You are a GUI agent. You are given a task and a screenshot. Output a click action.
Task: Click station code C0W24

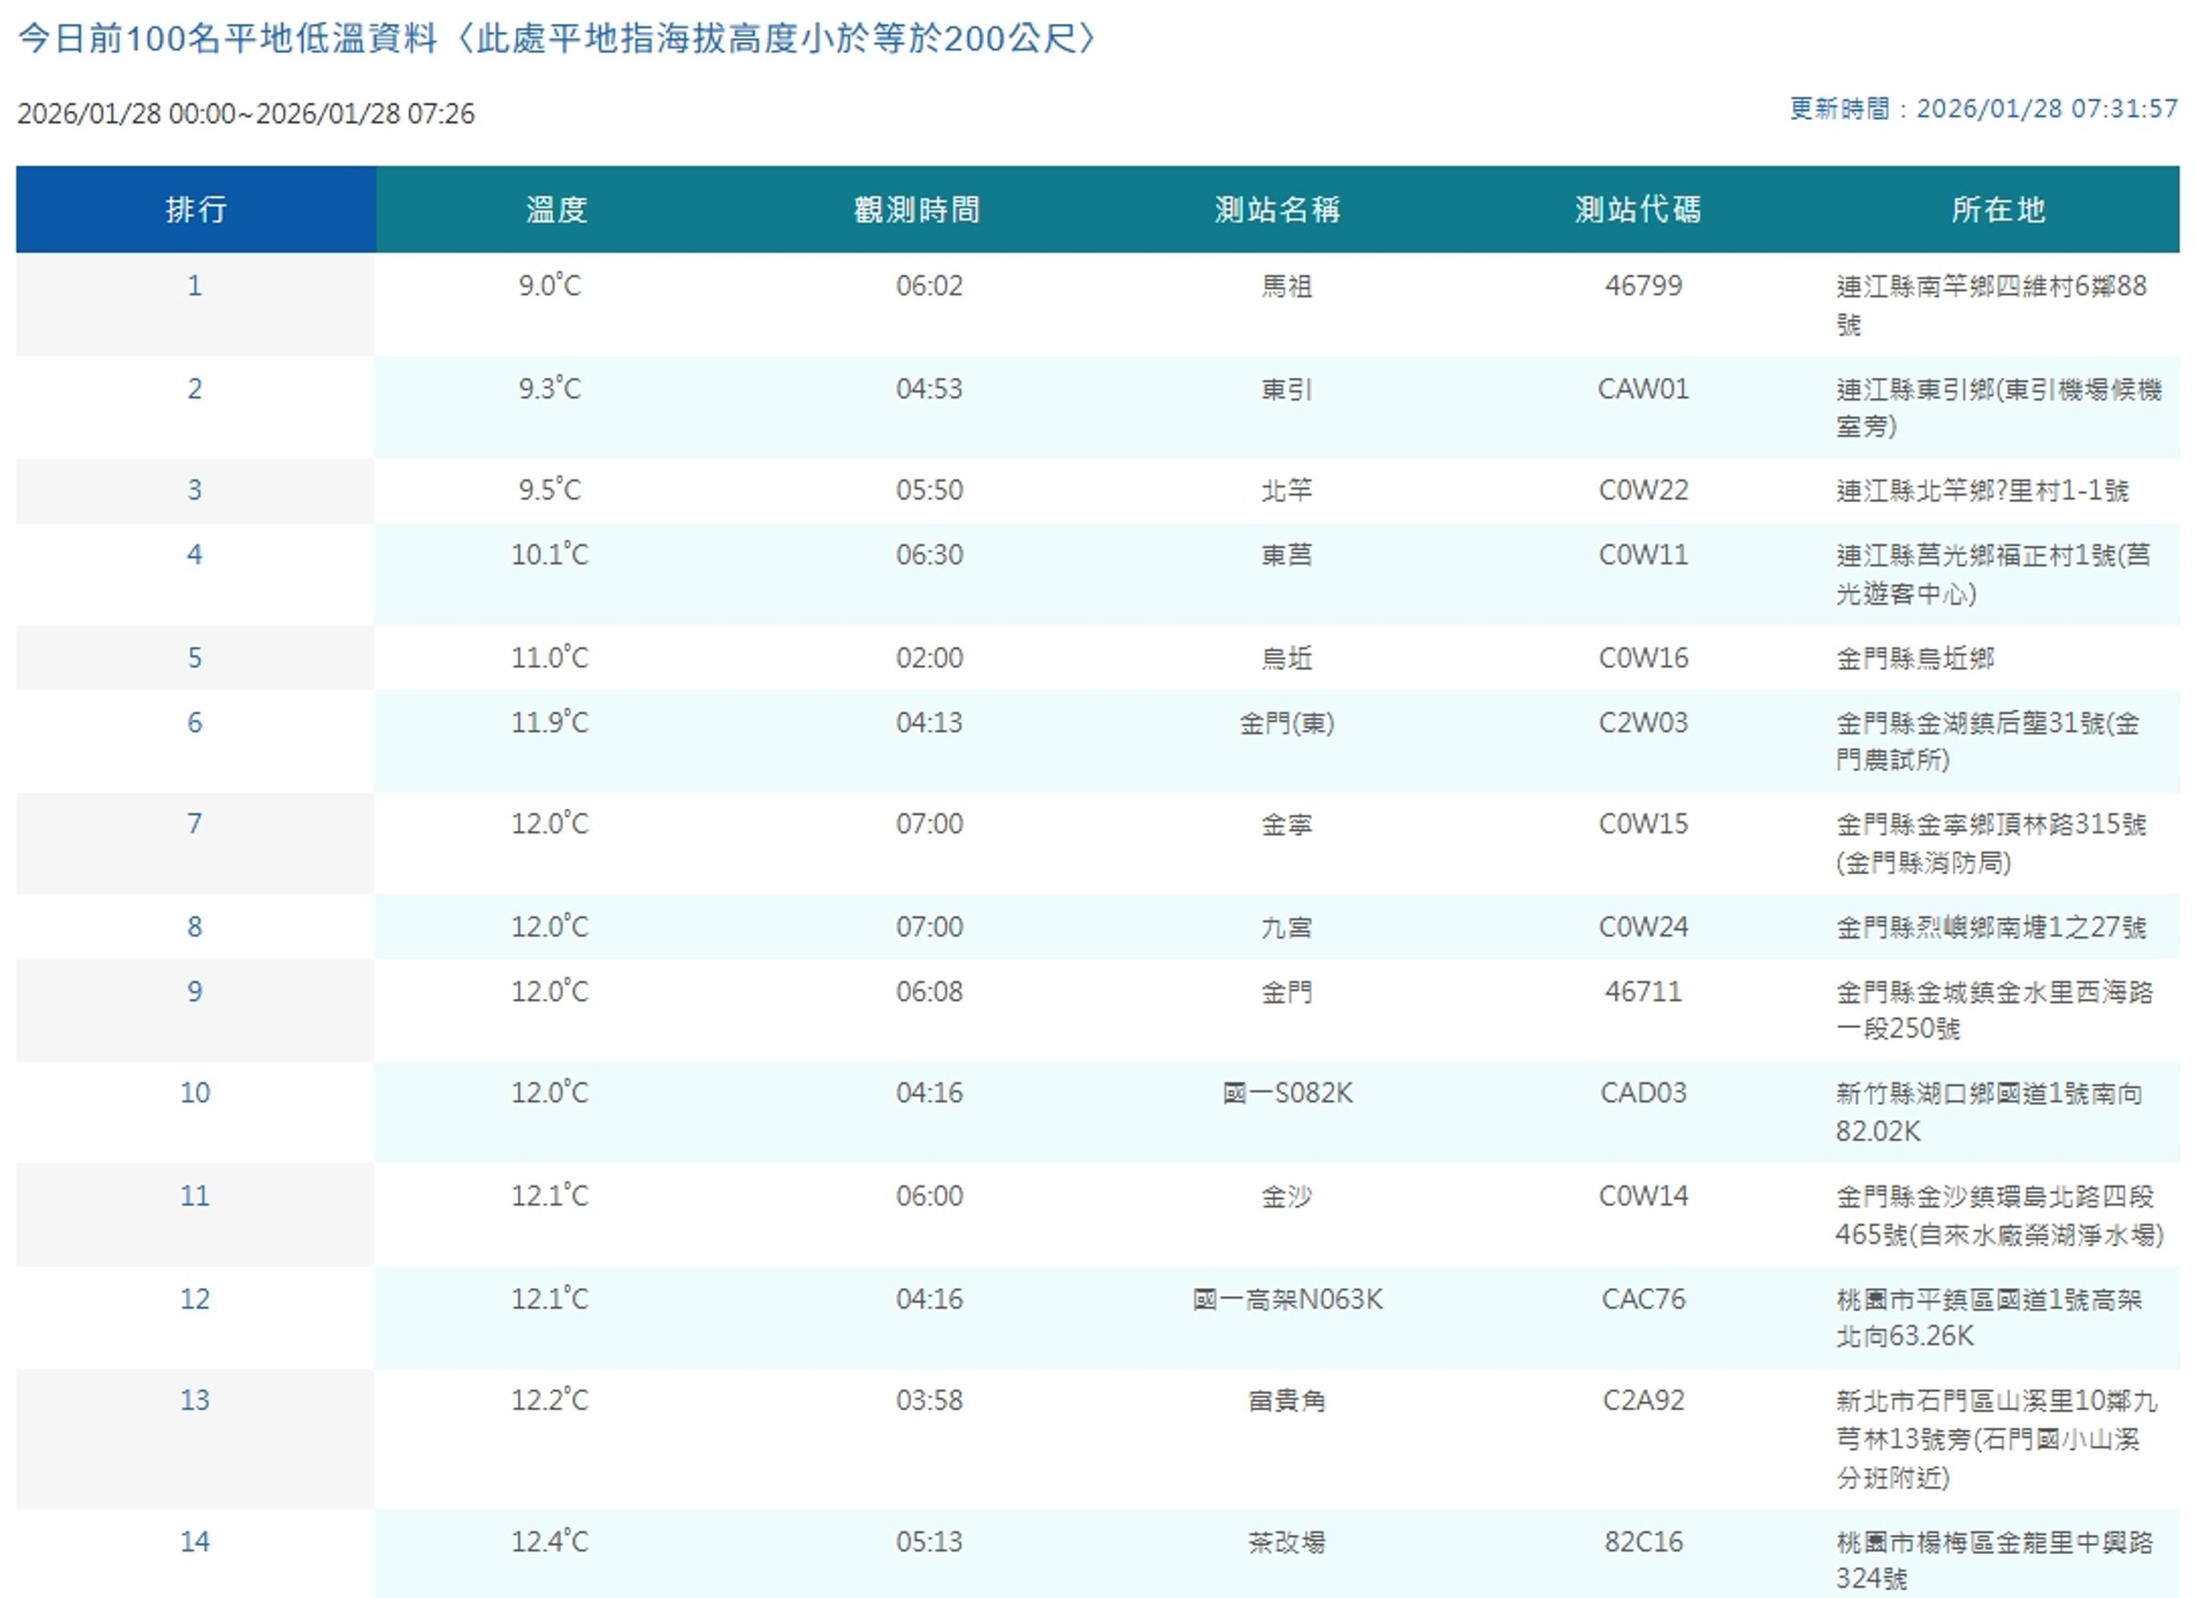click(1643, 928)
